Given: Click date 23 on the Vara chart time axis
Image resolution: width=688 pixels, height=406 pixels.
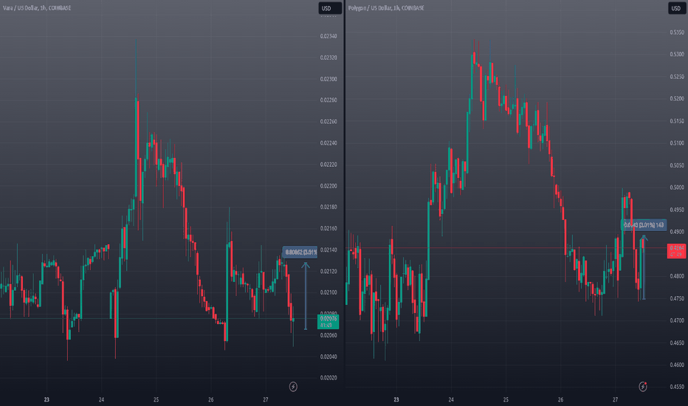Looking at the screenshot, I should tap(47, 400).
